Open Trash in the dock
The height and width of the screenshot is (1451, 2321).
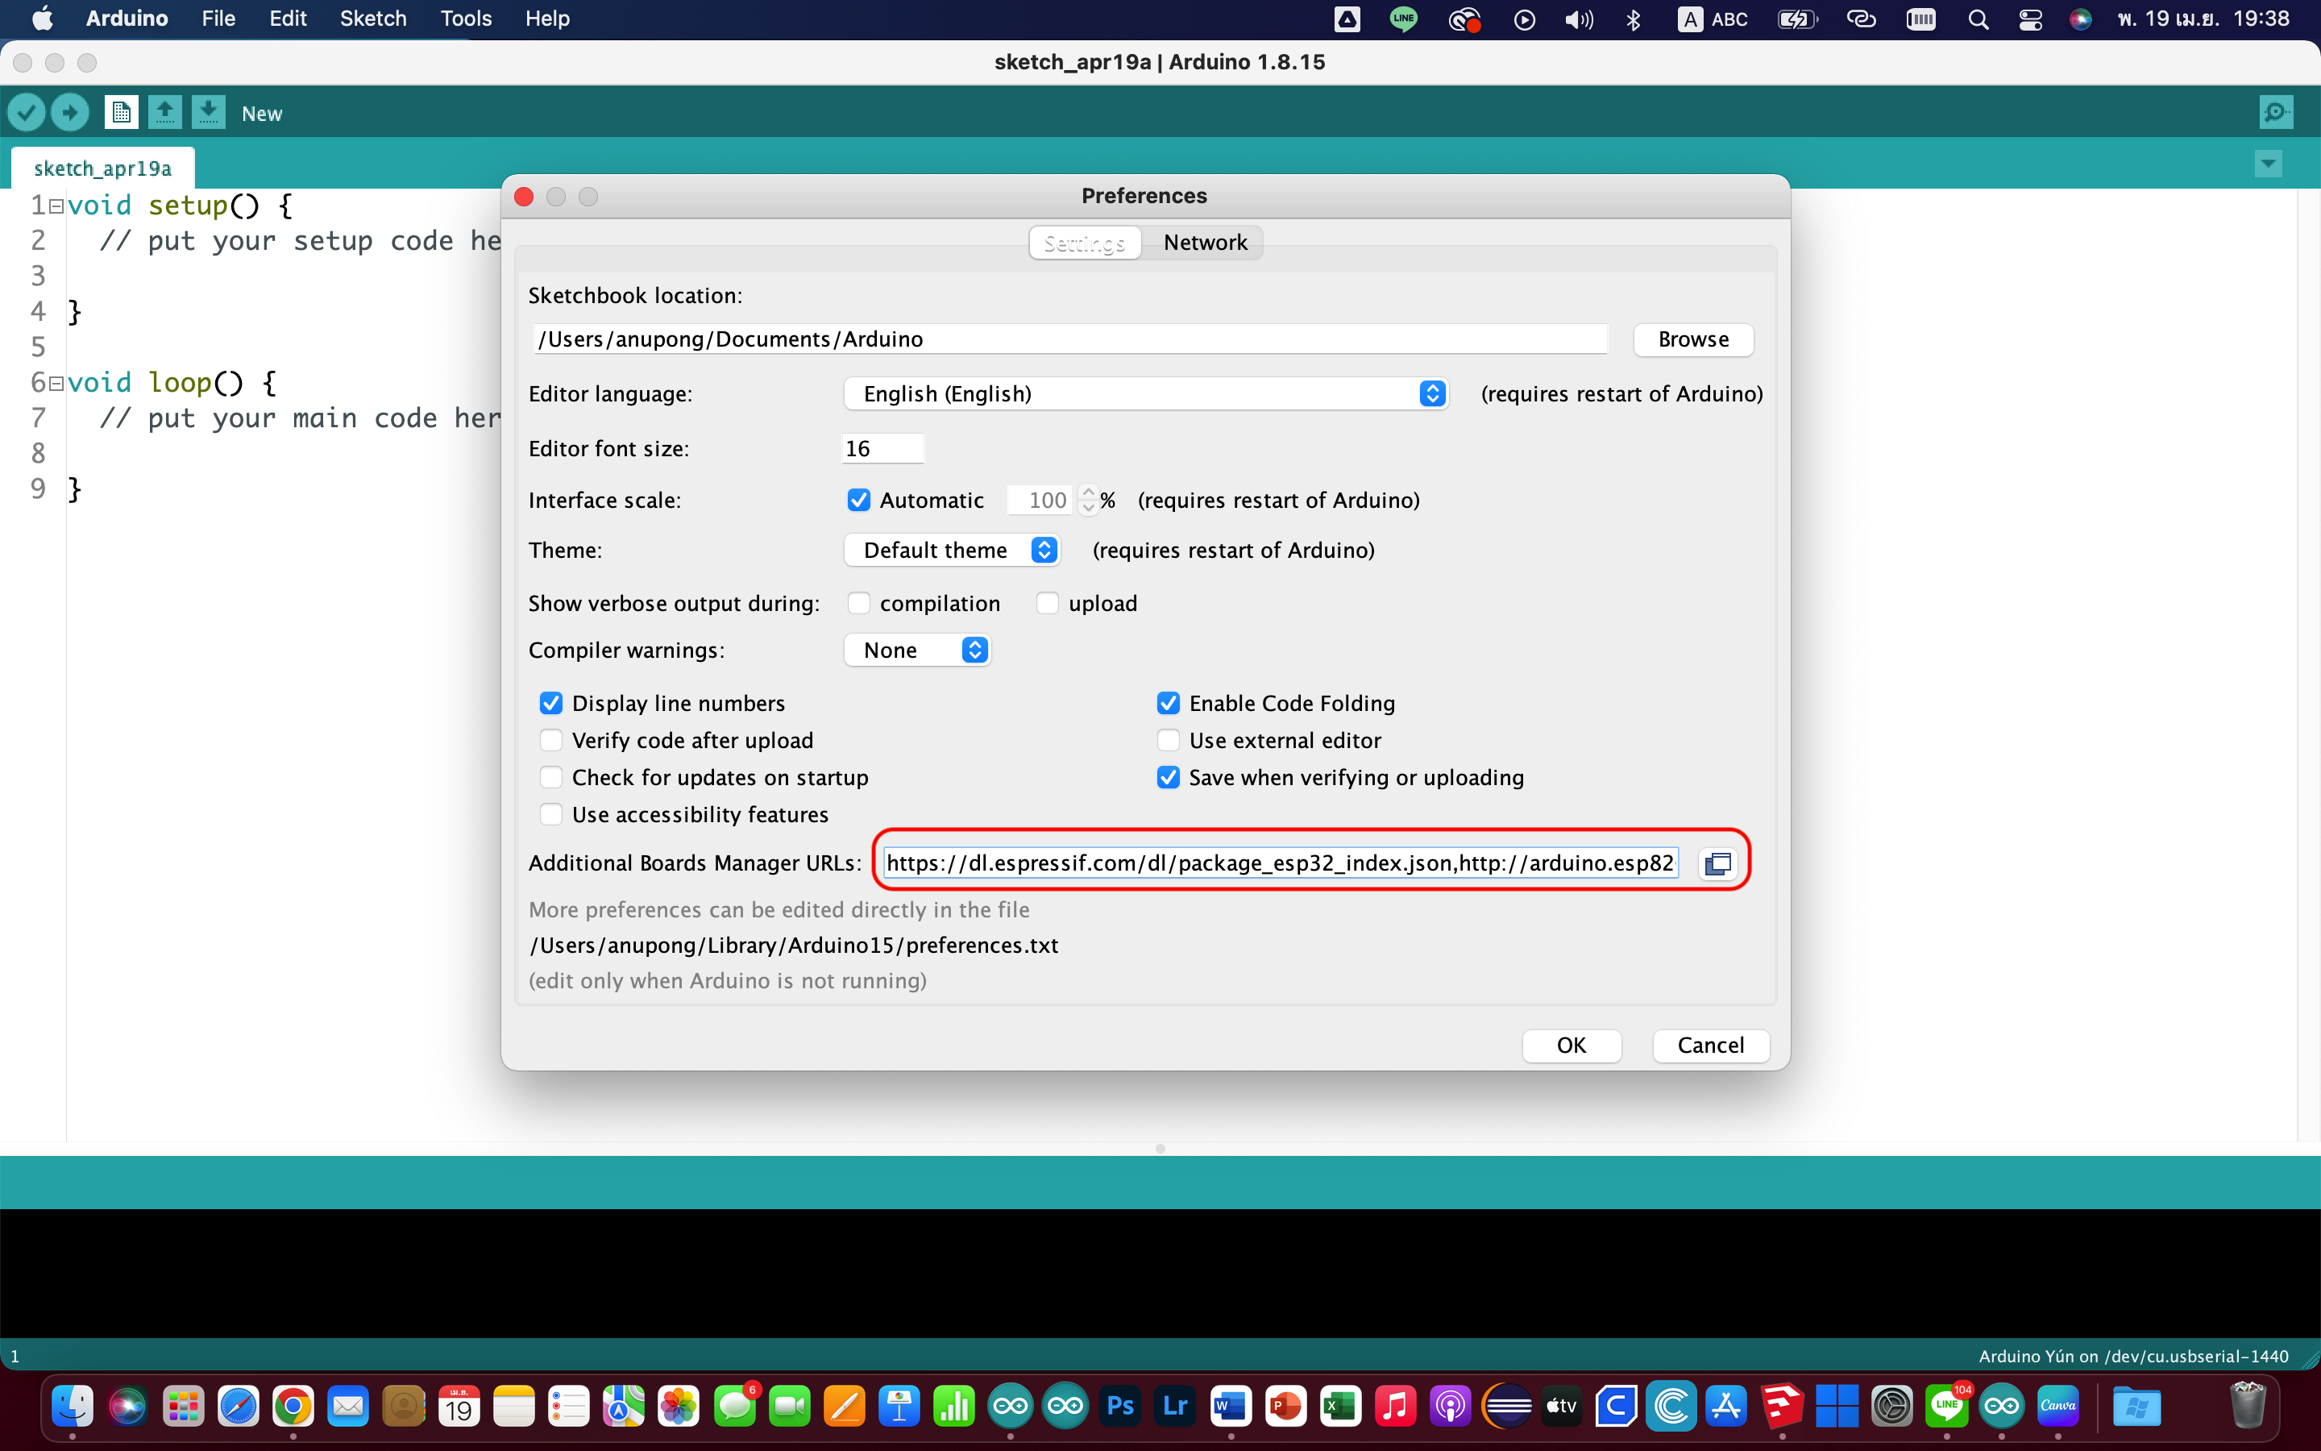(2247, 1407)
